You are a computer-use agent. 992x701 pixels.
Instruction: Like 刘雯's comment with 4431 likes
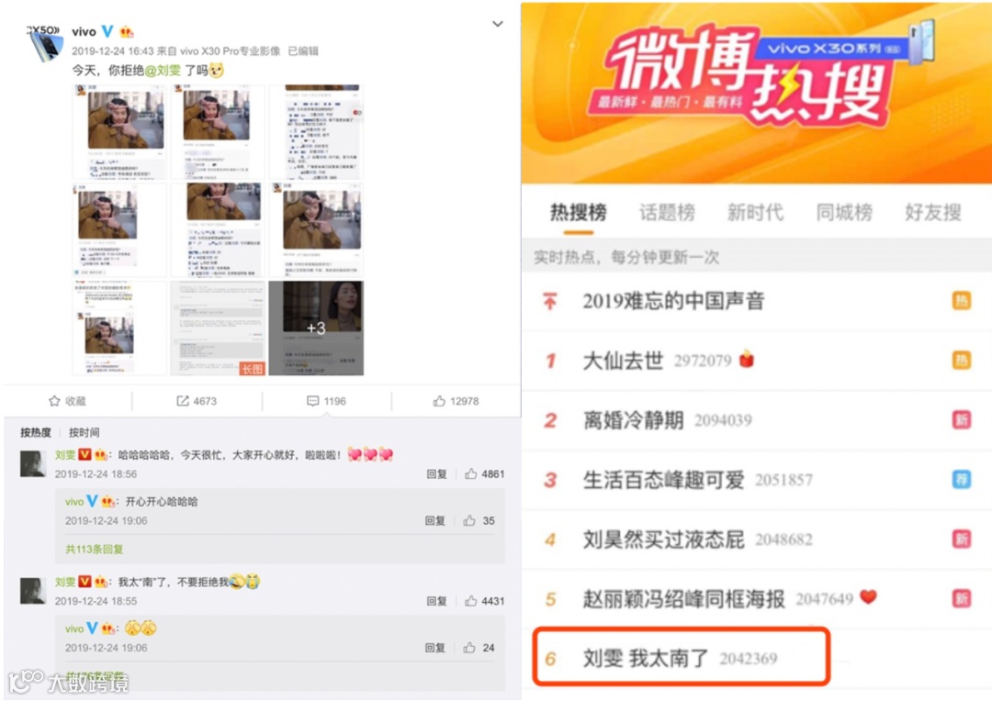pos(470,600)
